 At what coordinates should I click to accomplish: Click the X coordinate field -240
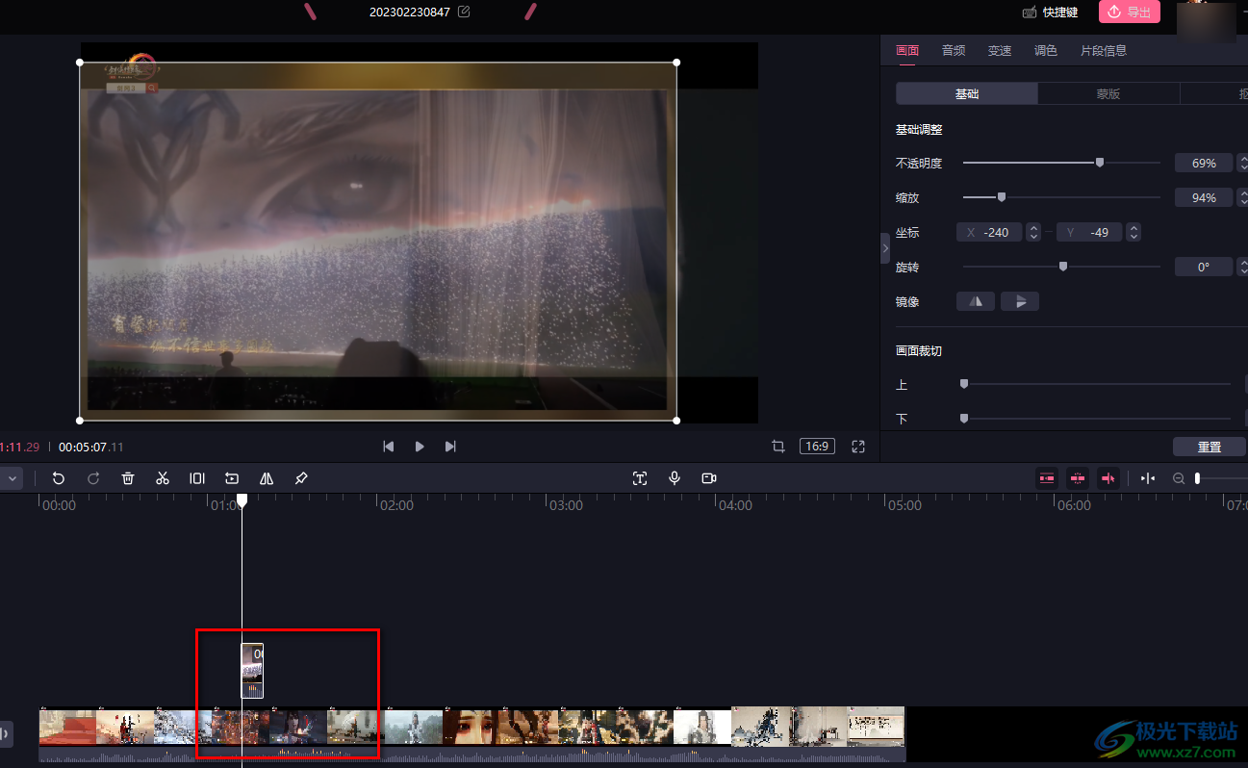(991, 232)
